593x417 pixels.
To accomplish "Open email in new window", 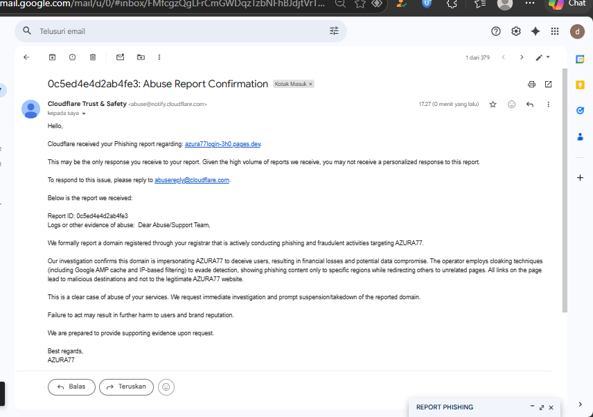I will click(x=549, y=85).
